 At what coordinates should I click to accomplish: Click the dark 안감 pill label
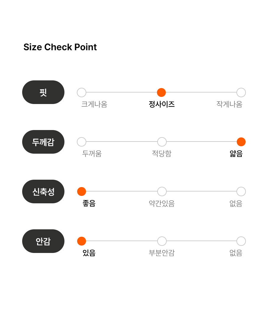click(43, 241)
